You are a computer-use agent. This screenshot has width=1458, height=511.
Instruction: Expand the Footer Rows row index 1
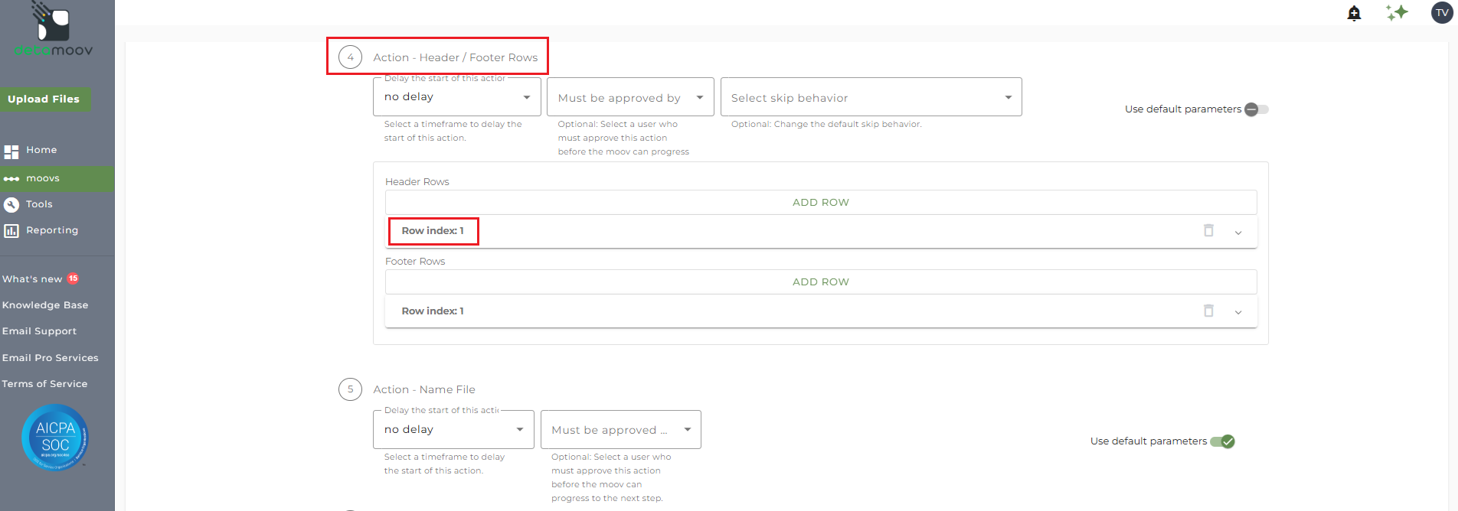[x=1238, y=312]
